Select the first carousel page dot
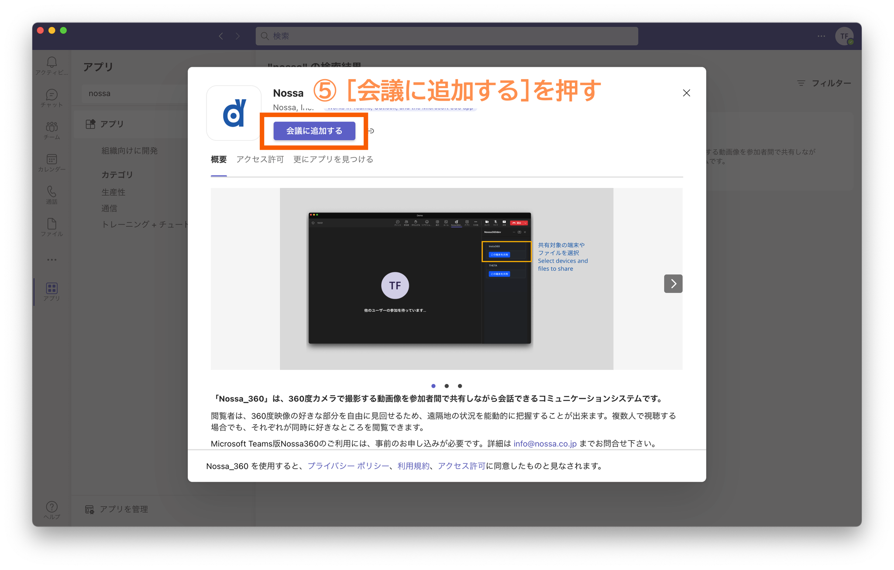Screen dimensions: 894x570 pos(433,386)
